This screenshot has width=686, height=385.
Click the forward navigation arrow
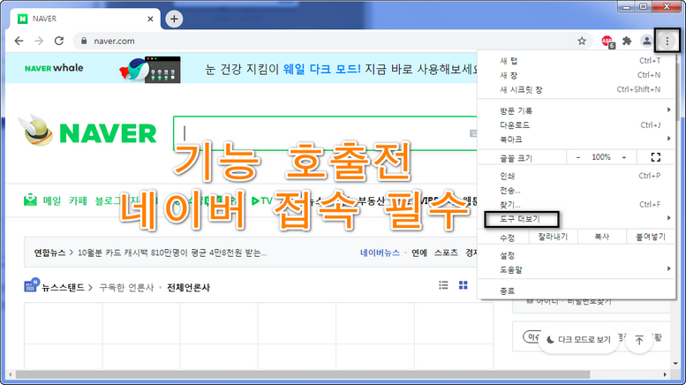39,42
